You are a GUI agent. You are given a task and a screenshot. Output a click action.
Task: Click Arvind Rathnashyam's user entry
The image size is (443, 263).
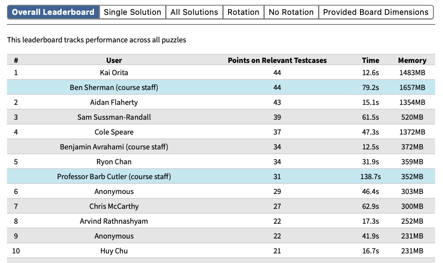tap(114, 221)
